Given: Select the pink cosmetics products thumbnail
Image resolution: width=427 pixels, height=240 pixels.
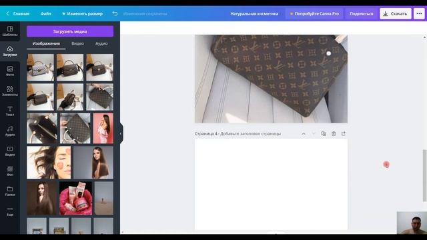Looking at the screenshot, I should tap(75, 198).
